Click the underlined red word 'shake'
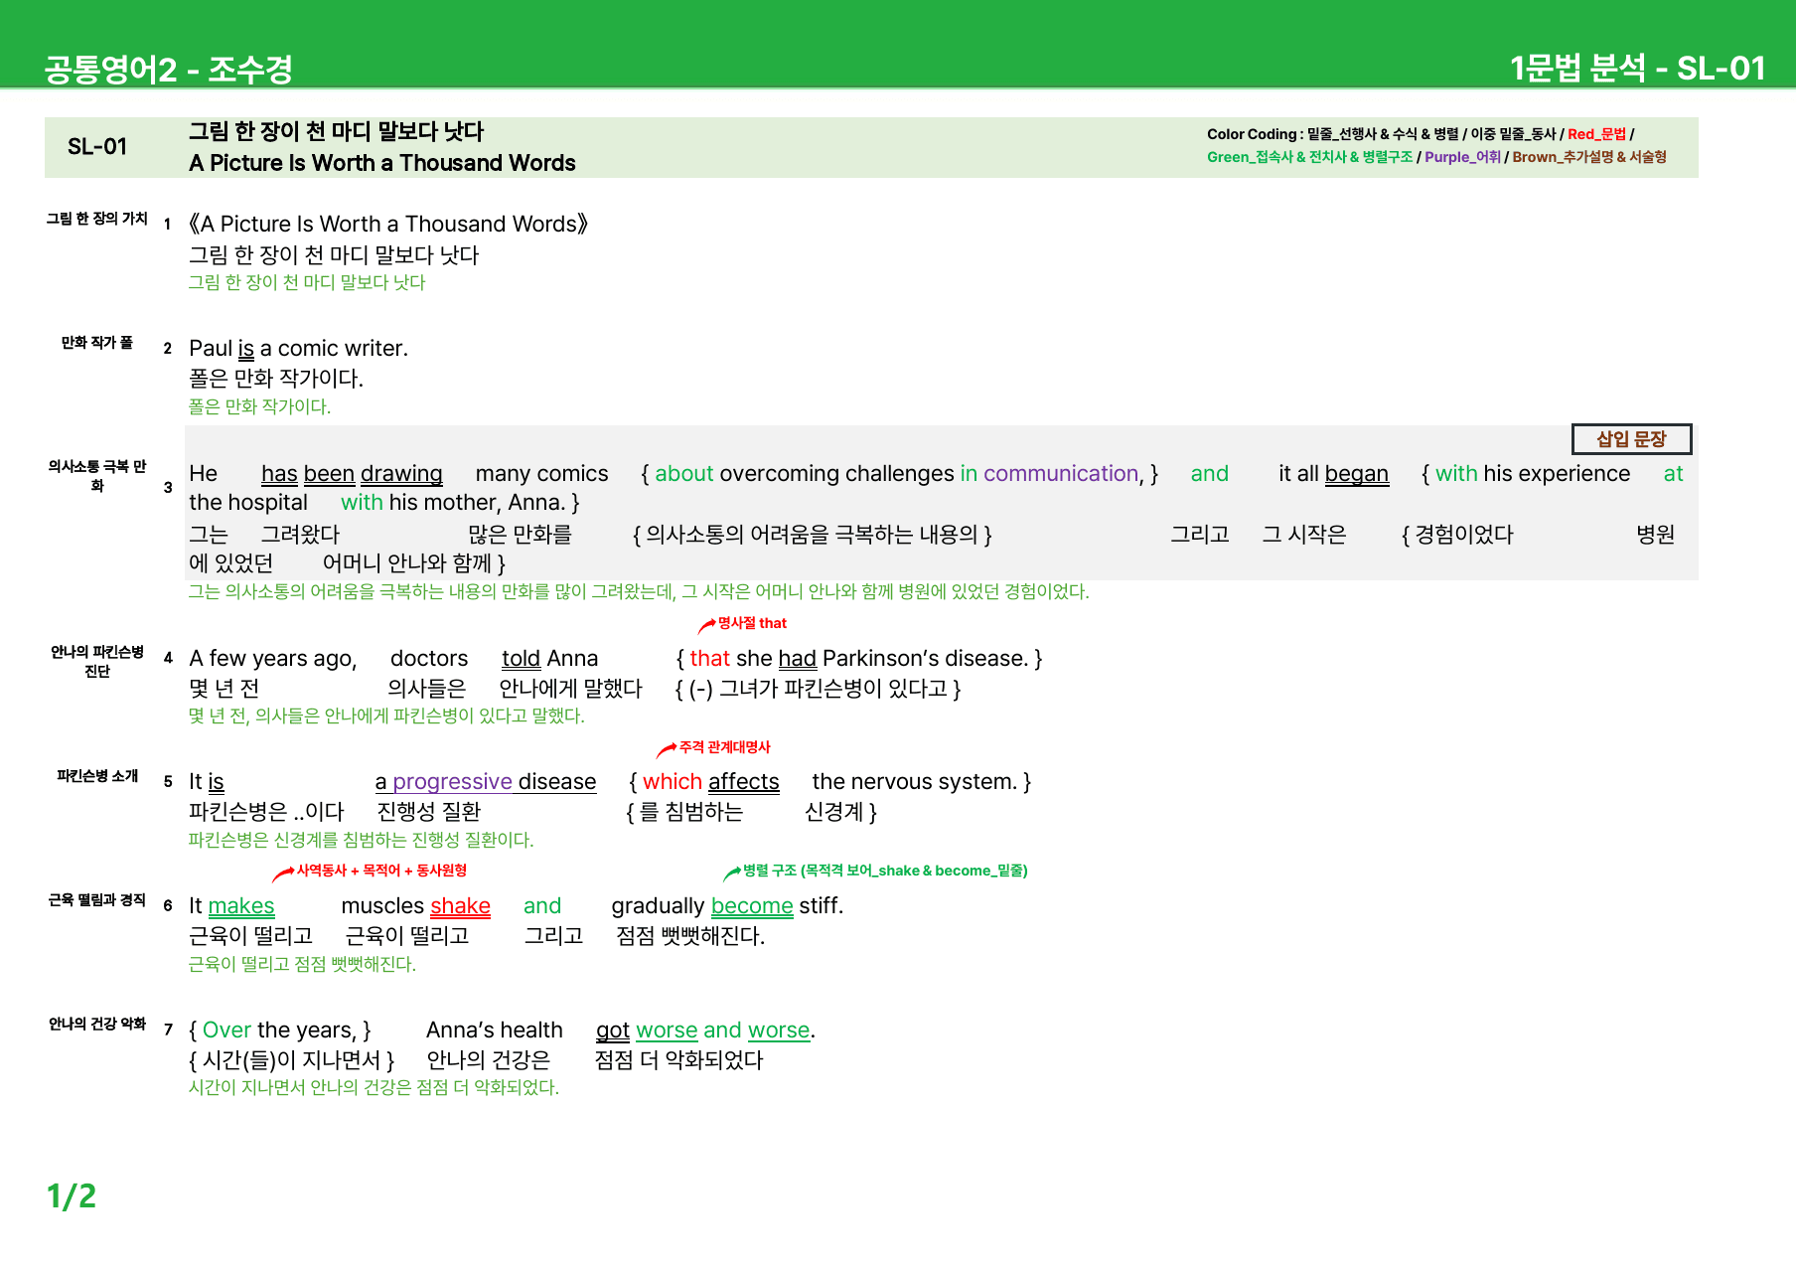The height and width of the screenshot is (1270, 1797). pos(460,906)
